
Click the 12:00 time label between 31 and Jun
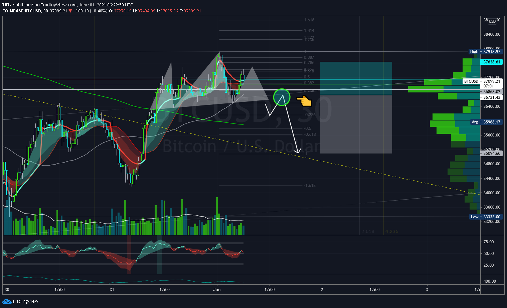(164, 290)
